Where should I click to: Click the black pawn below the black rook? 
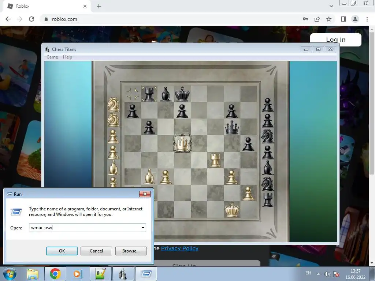click(149, 127)
